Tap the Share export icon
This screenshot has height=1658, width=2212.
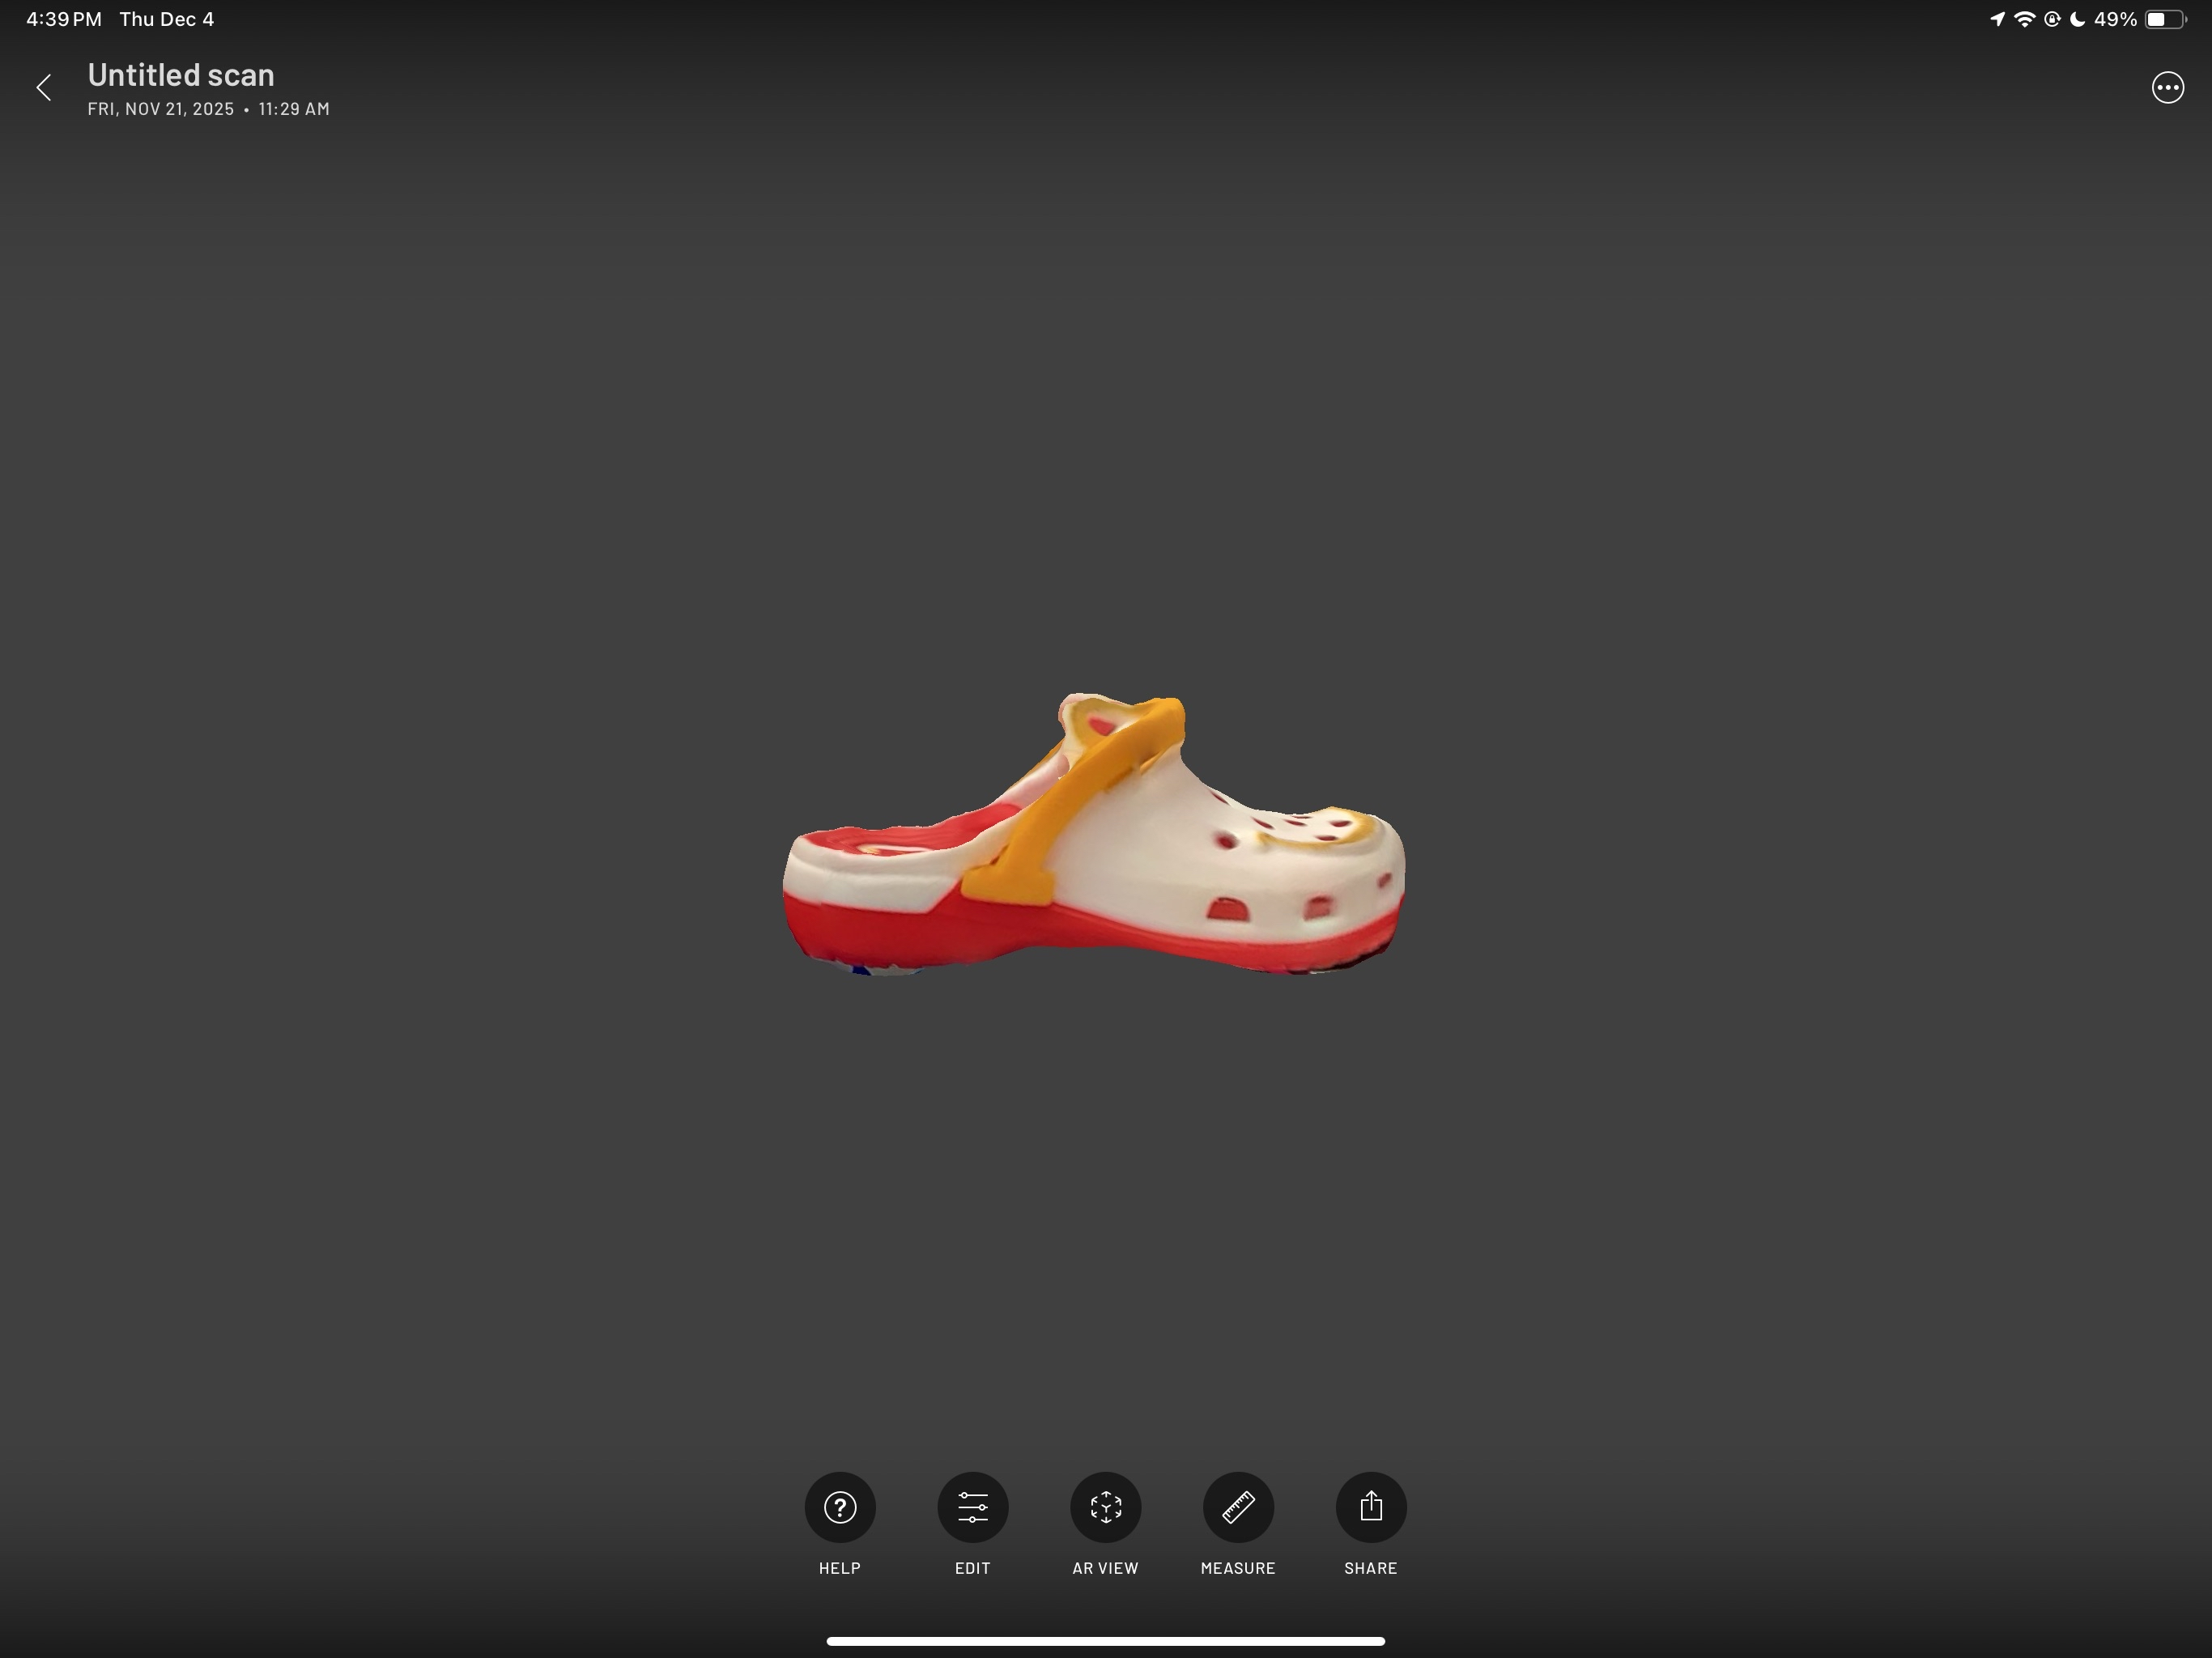1370,1506
